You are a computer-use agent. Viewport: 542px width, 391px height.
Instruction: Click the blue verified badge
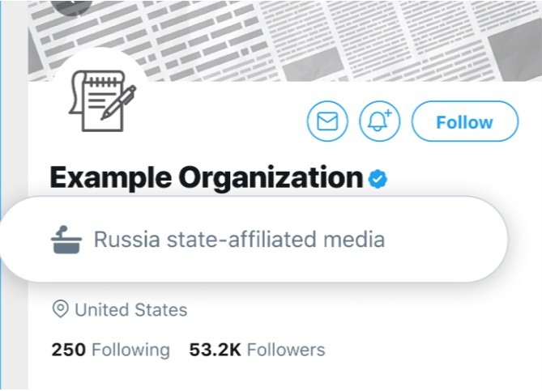tap(378, 179)
